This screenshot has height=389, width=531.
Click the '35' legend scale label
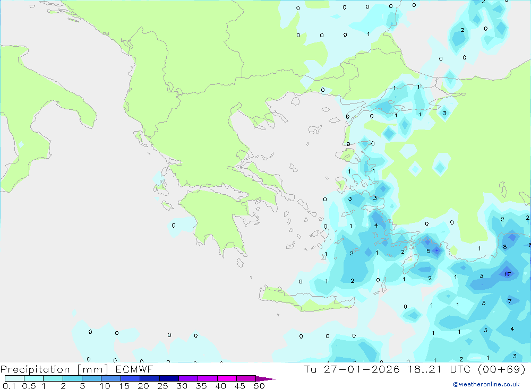tap(201, 386)
